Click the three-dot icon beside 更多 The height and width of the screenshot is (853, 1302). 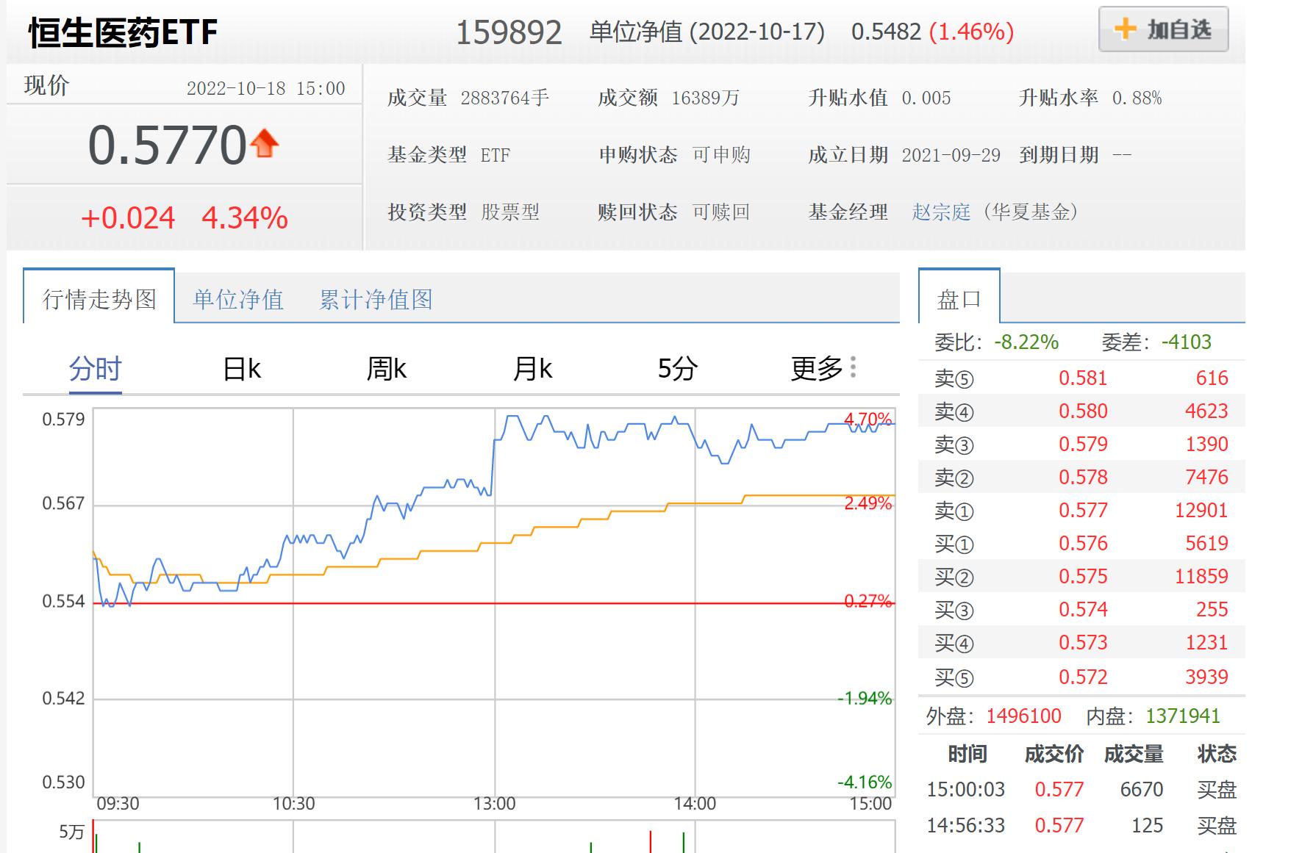click(853, 367)
